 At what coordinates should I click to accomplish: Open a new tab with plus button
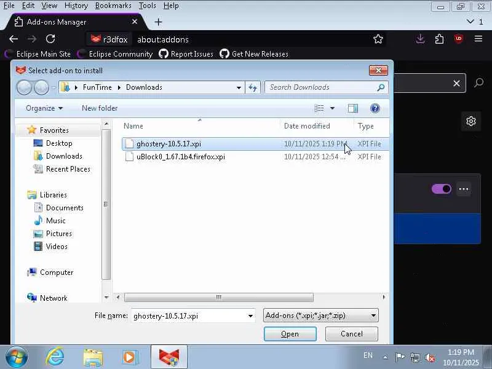[x=159, y=22]
